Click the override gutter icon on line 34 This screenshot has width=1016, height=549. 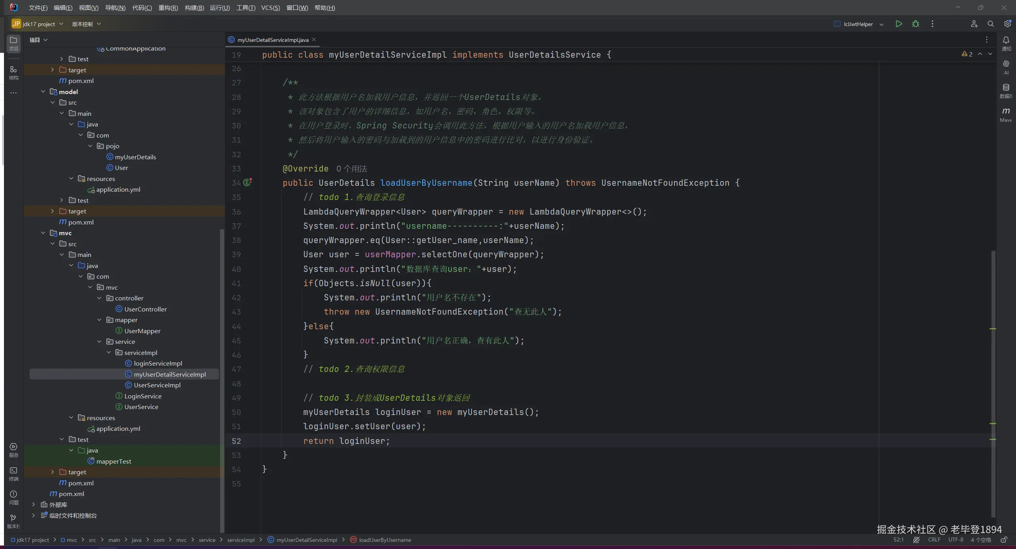click(247, 182)
